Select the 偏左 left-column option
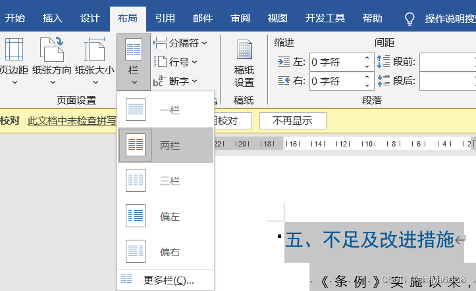 165,216
